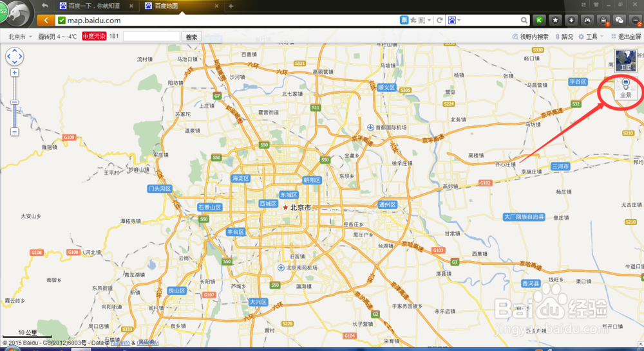This screenshot has width=644, height=351.
Task: Open the favorites star toolbar button
Action: 555,20
